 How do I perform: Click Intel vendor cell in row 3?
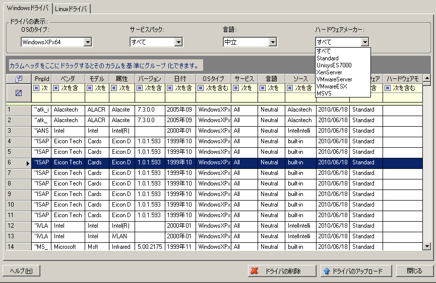[68, 131]
